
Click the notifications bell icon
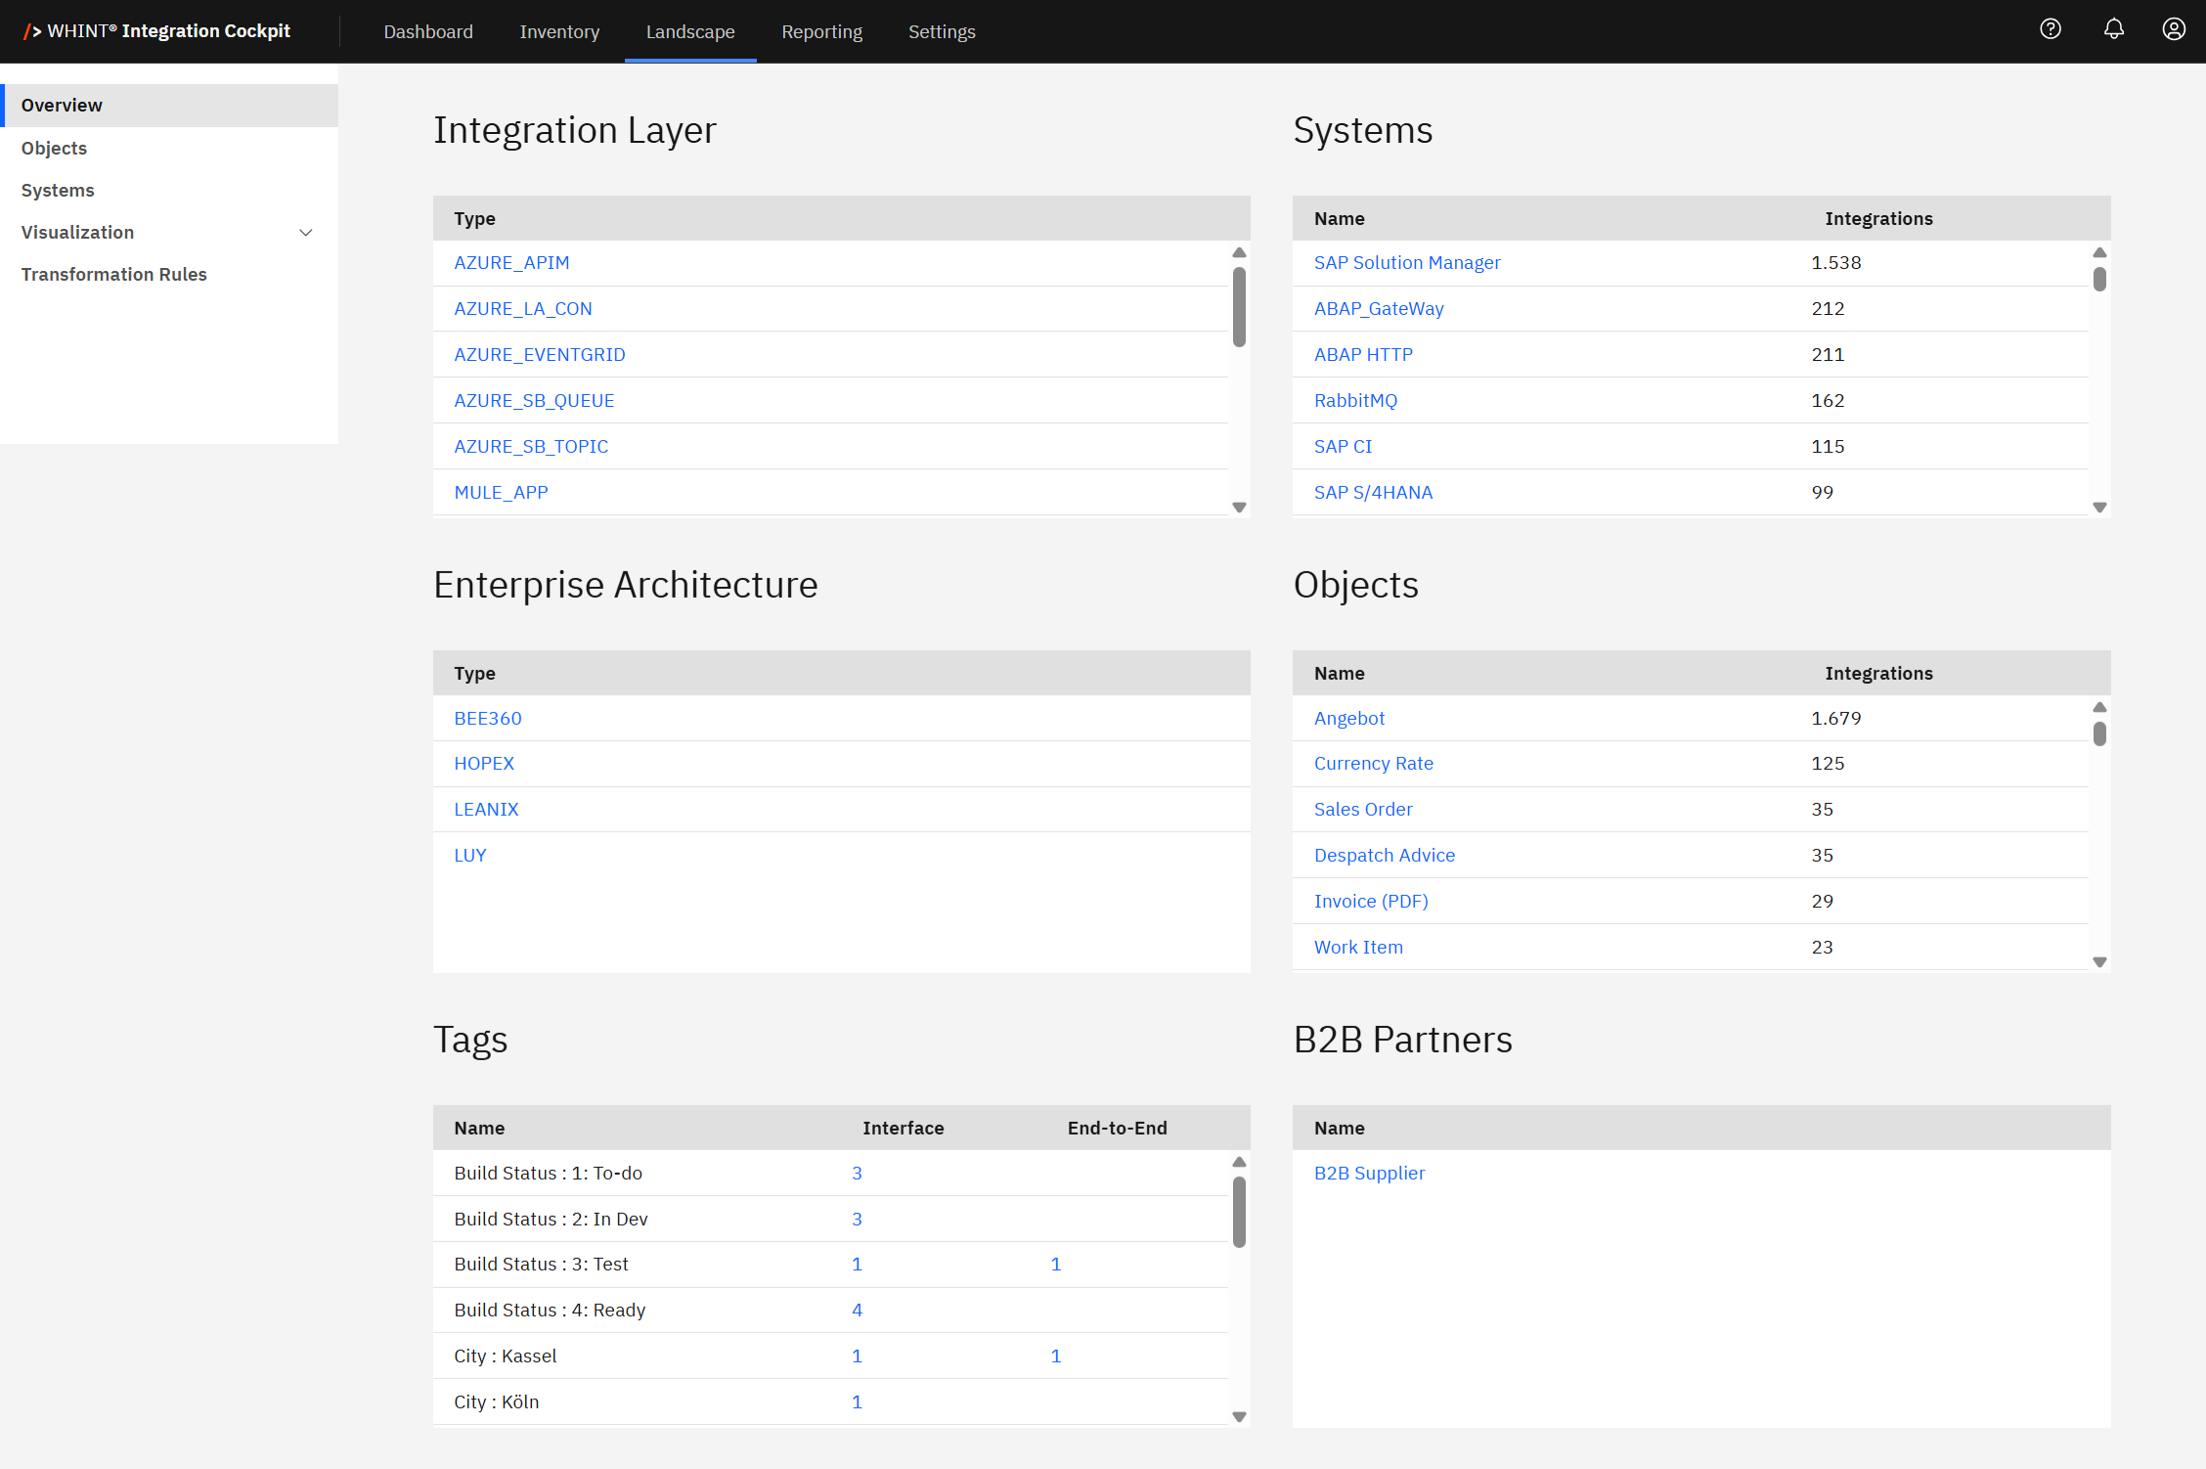coord(2113,29)
